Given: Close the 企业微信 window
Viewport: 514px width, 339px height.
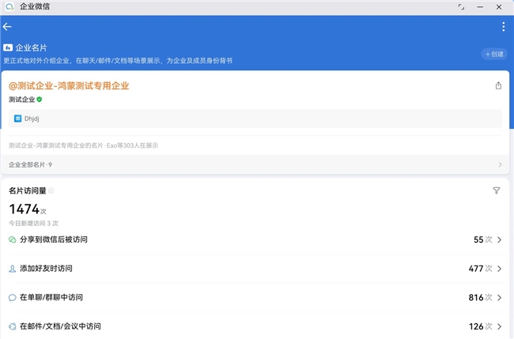Looking at the screenshot, I should (x=499, y=7).
